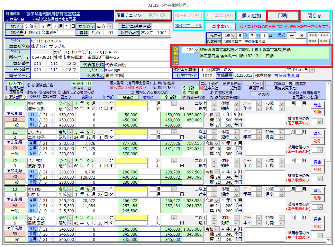Open the 提出日 era dropdown 令和
Screen dimensions: 335x247
tap(36, 26)
